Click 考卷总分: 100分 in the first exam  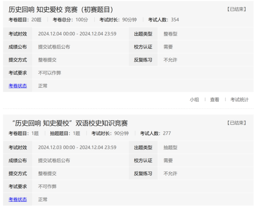pos(70,20)
